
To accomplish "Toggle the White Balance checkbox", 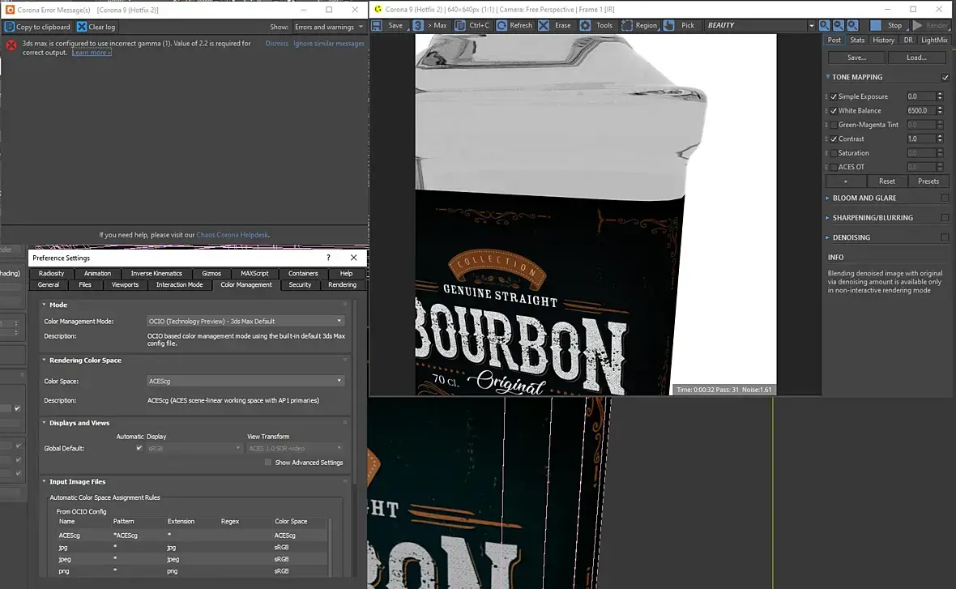I will [834, 110].
